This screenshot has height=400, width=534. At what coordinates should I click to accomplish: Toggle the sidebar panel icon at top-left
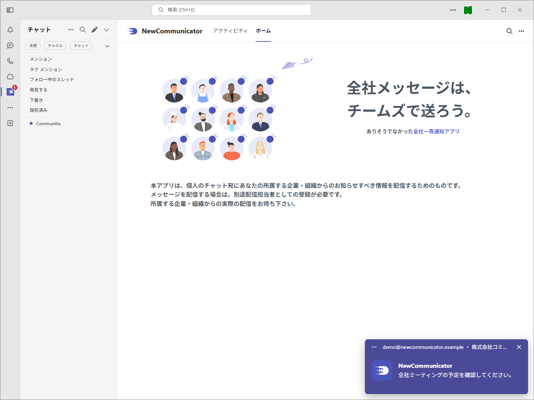pos(10,10)
